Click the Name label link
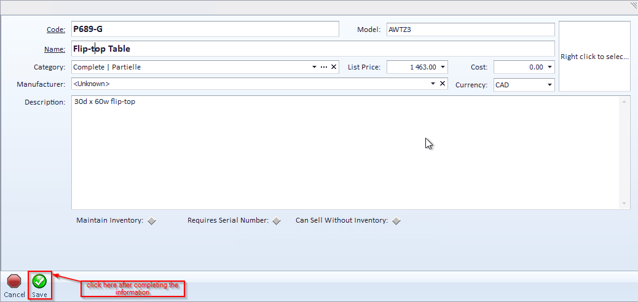 click(x=55, y=49)
